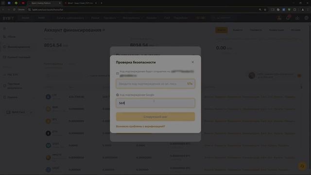This screenshot has height=175, width=311.
Task: Click the LTC coin icon in the asset table
Action: (x=48, y=97)
